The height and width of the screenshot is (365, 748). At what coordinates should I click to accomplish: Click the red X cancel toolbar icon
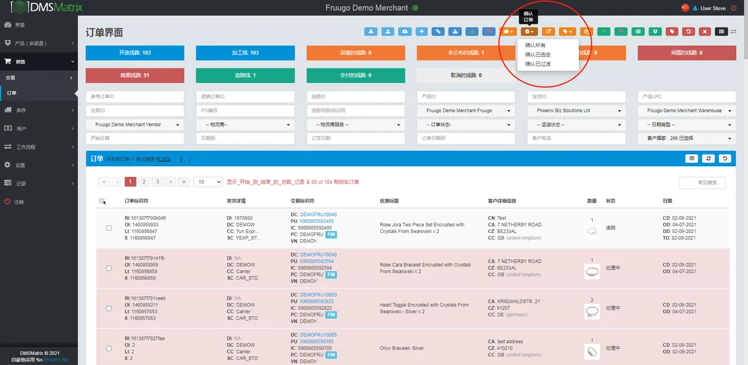[x=704, y=31]
